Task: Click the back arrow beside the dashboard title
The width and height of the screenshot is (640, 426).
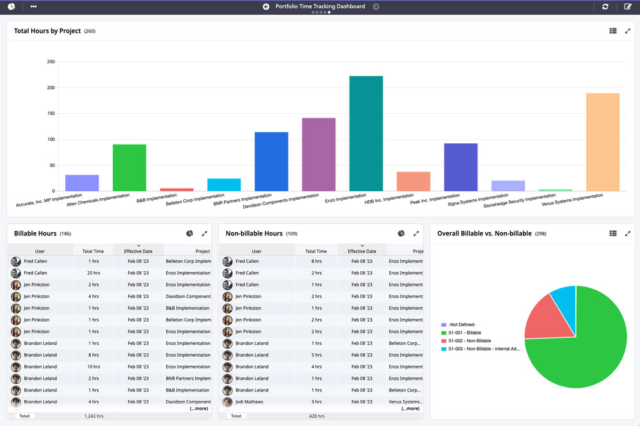Action: [266, 6]
